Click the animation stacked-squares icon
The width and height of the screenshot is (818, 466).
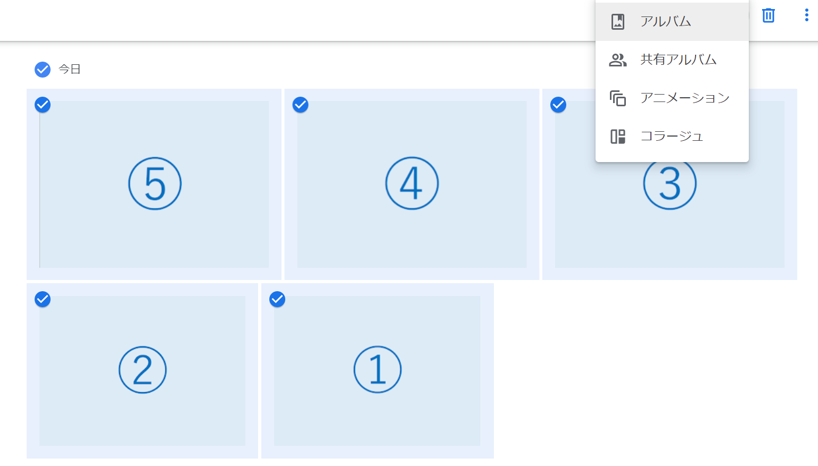point(617,98)
